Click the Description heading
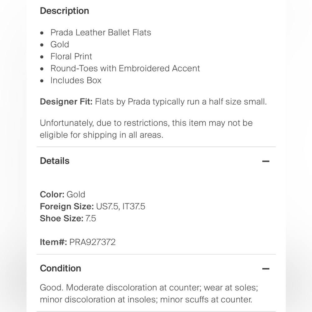Image resolution: width=312 pixels, height=312 pixels. tap(64, 11)
